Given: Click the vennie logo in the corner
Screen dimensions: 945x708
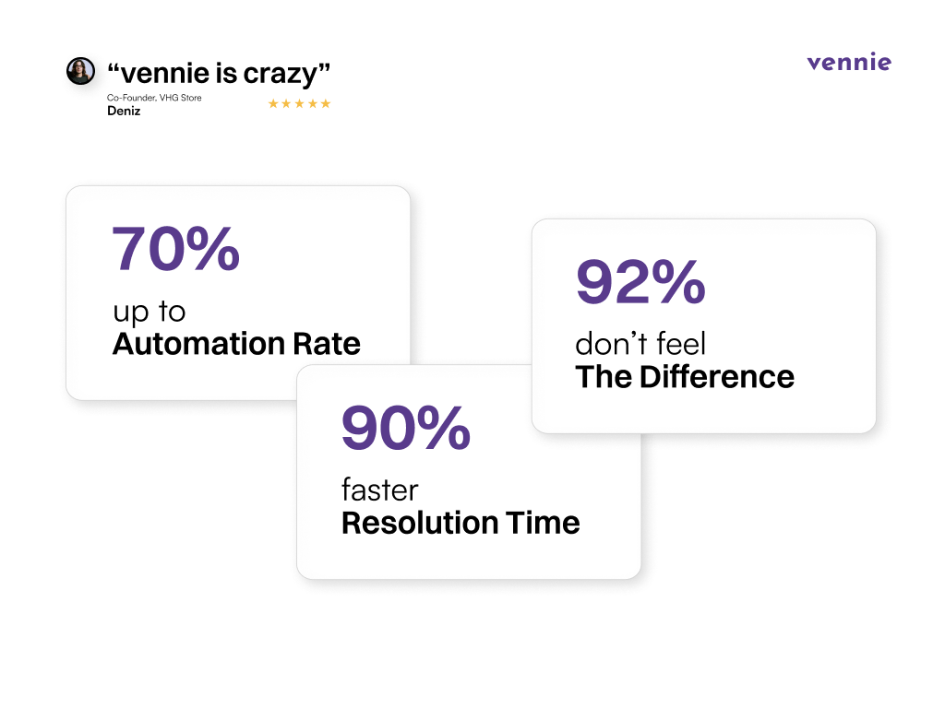Looking at the screenshot, I should [x=849, y=63].
